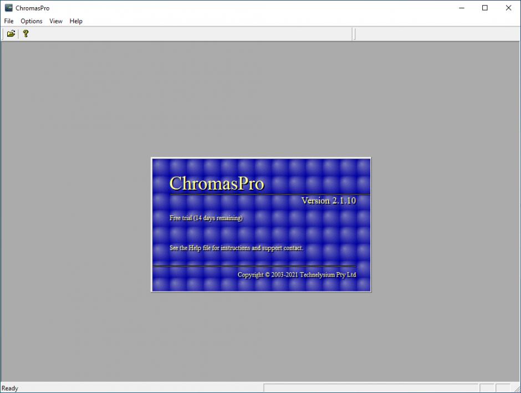
Task: Click the Copyright Technelysium Pty Ltd text
Action: click(x=297, y=275)
